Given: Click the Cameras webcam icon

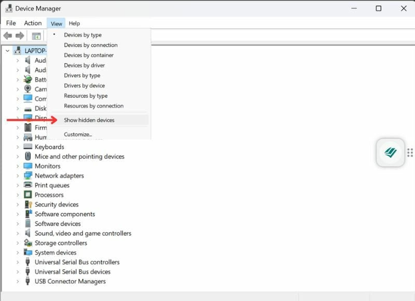Looking at the screenshot, I should (27, 89).
